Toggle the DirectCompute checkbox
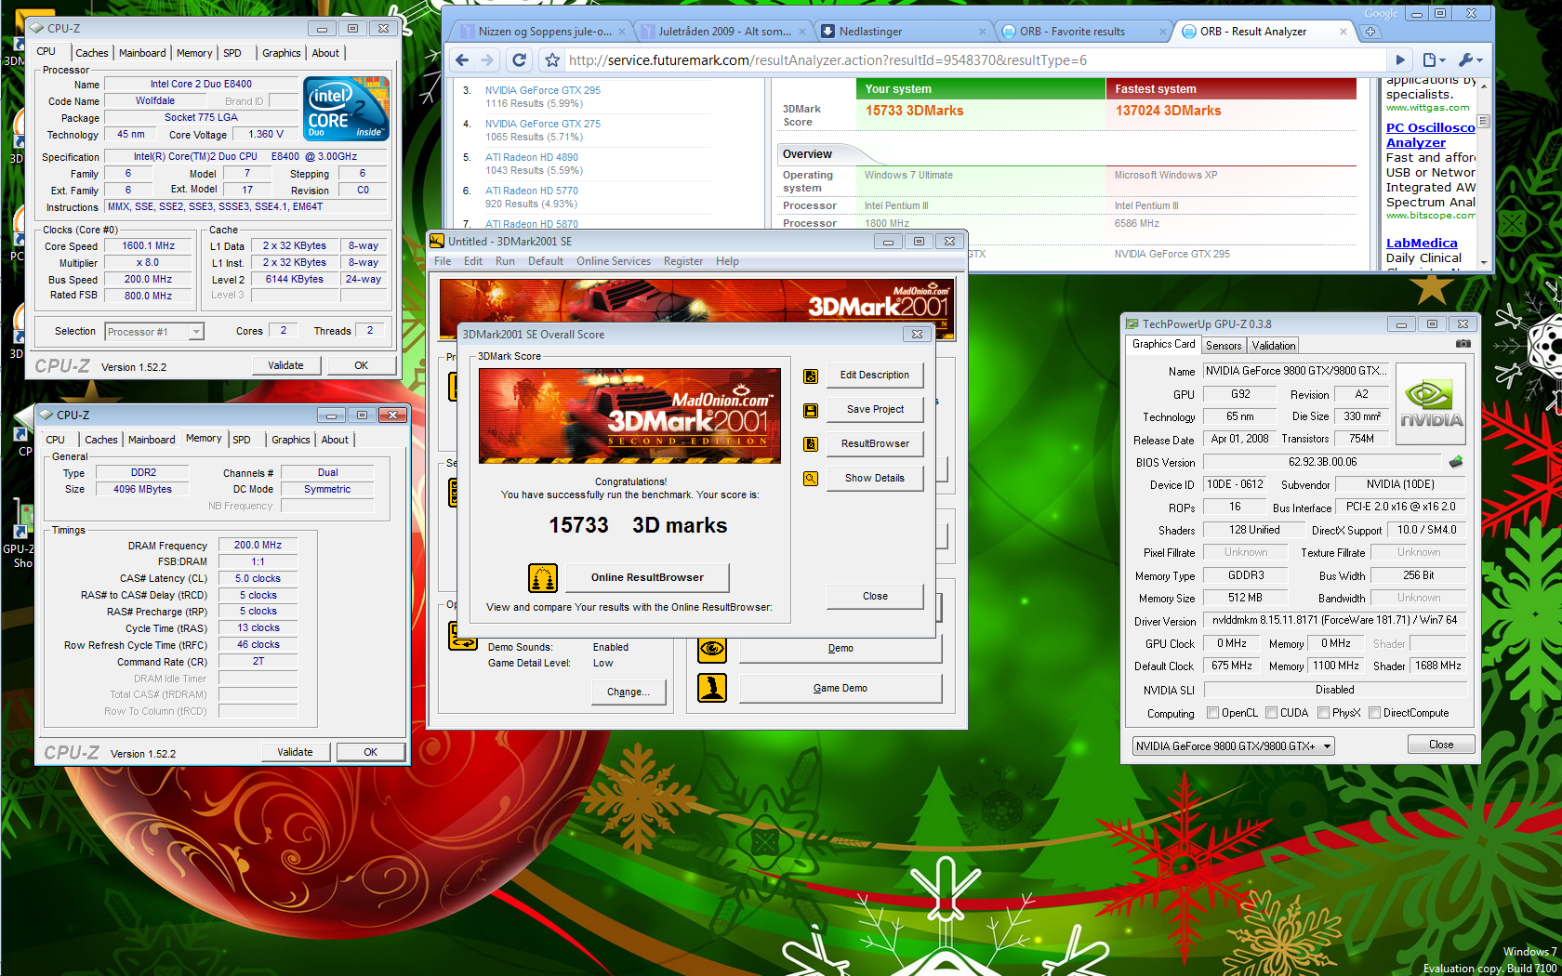Screen dimensions: 1562x976 pyautogui.click(x=1374, y=713)
